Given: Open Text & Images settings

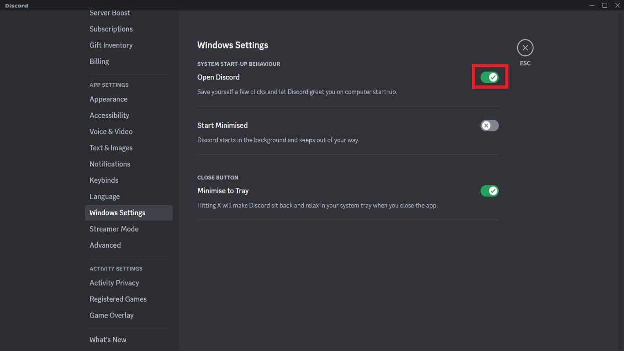Looking at the screenshot, I should coord(111,148).
